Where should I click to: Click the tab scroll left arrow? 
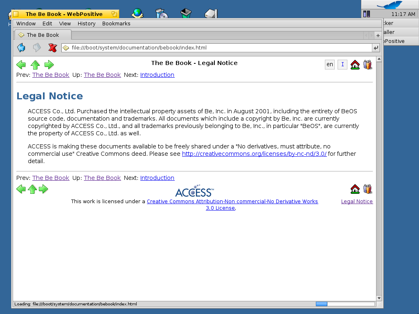point(366,35)
